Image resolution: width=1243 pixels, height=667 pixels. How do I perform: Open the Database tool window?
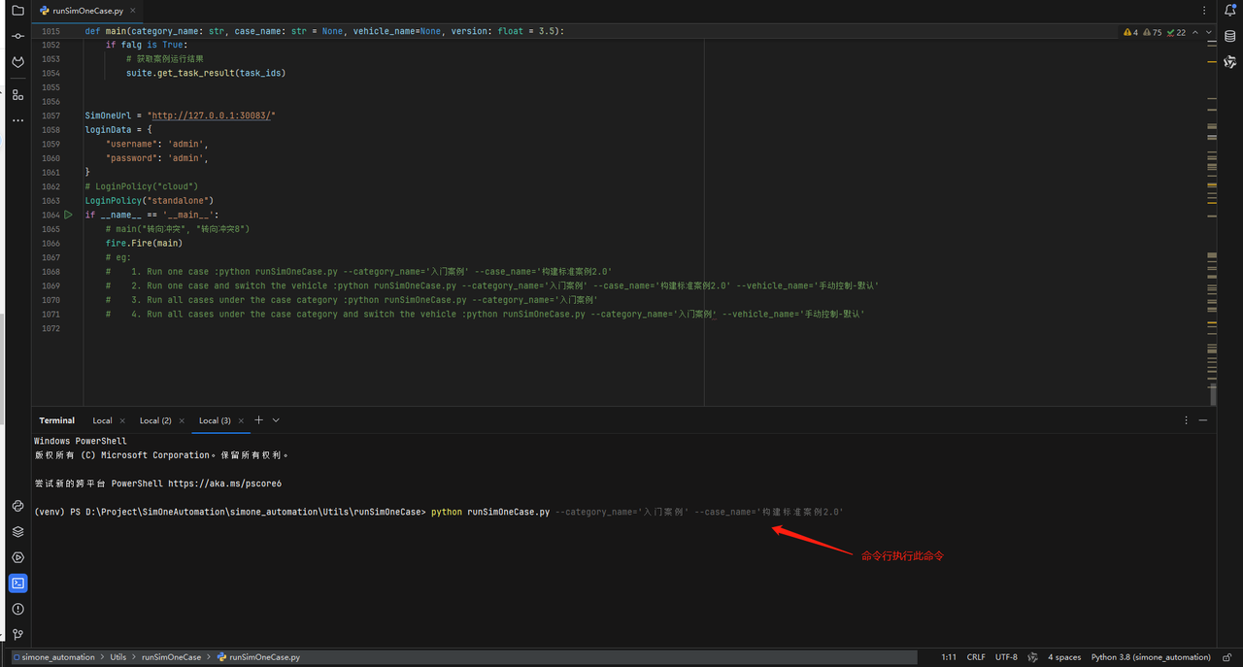[x=1230, y=37]
